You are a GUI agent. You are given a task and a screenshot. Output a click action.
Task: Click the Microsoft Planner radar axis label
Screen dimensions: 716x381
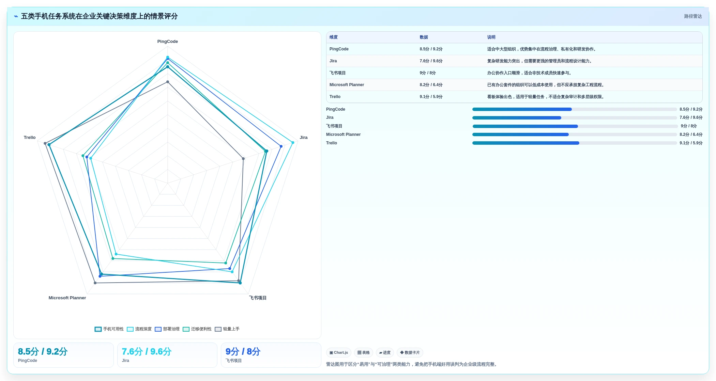click(67, 298)
